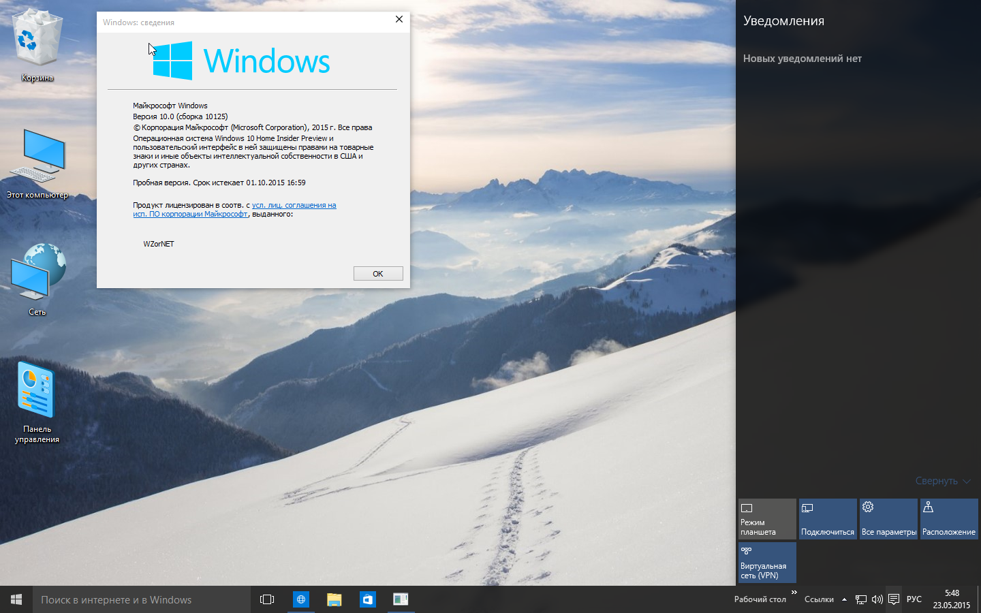The height and width of the screenshot is (613, 981).
Task: Collapse quick actions with Свернуть
Action: point(943,481)
